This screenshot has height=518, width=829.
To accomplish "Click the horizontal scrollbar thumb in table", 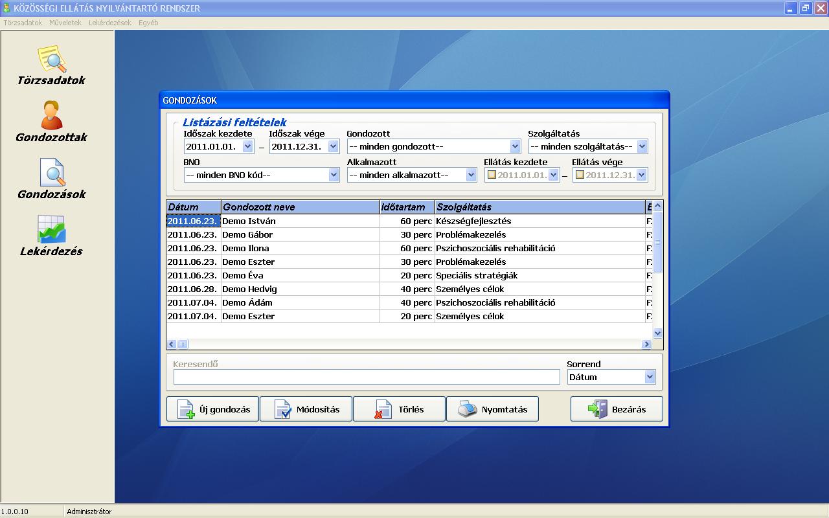I will point(183,344).
